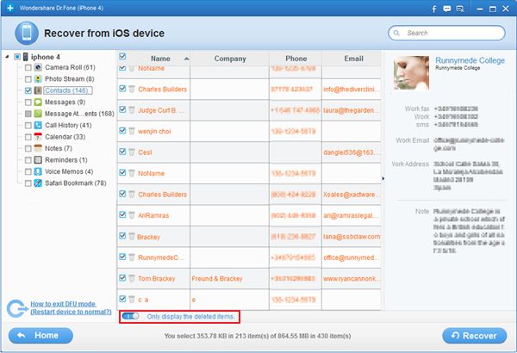
Task: Sort by Name using the arrow
Action: click(x=186, y=59)
